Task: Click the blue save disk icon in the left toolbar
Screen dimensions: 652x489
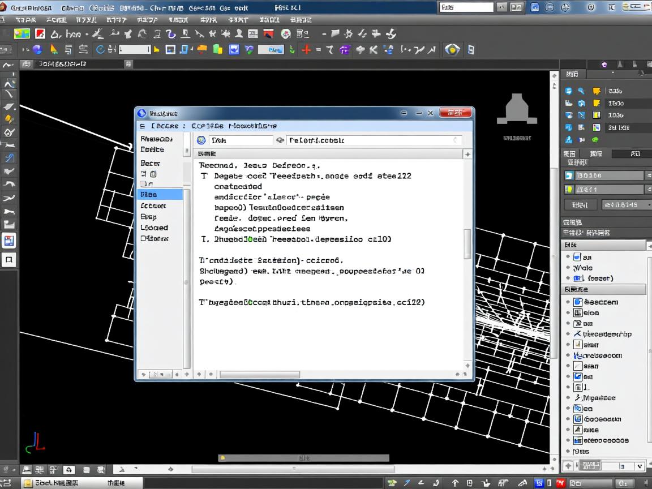Action: pyautogui.click(x=9, y=241)
